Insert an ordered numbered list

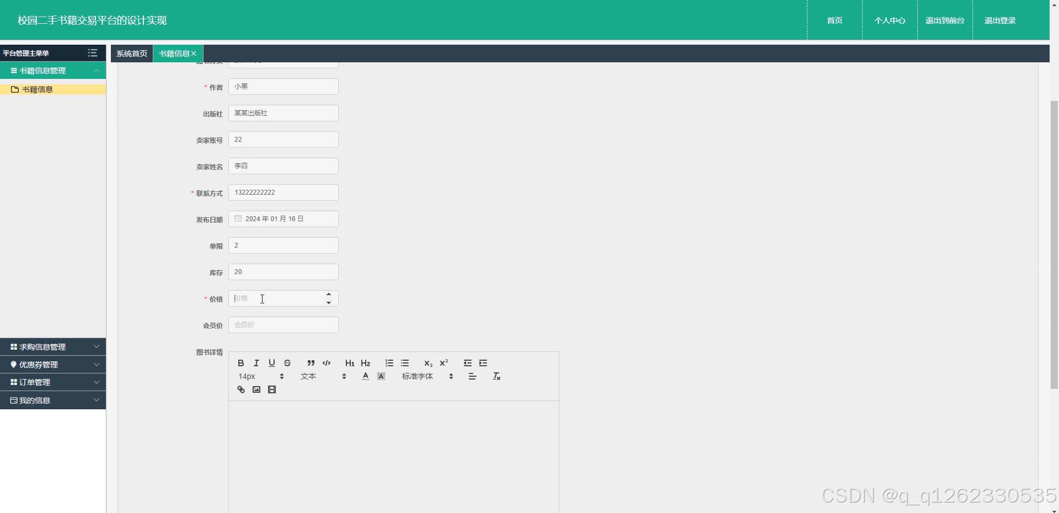[389, 363]
